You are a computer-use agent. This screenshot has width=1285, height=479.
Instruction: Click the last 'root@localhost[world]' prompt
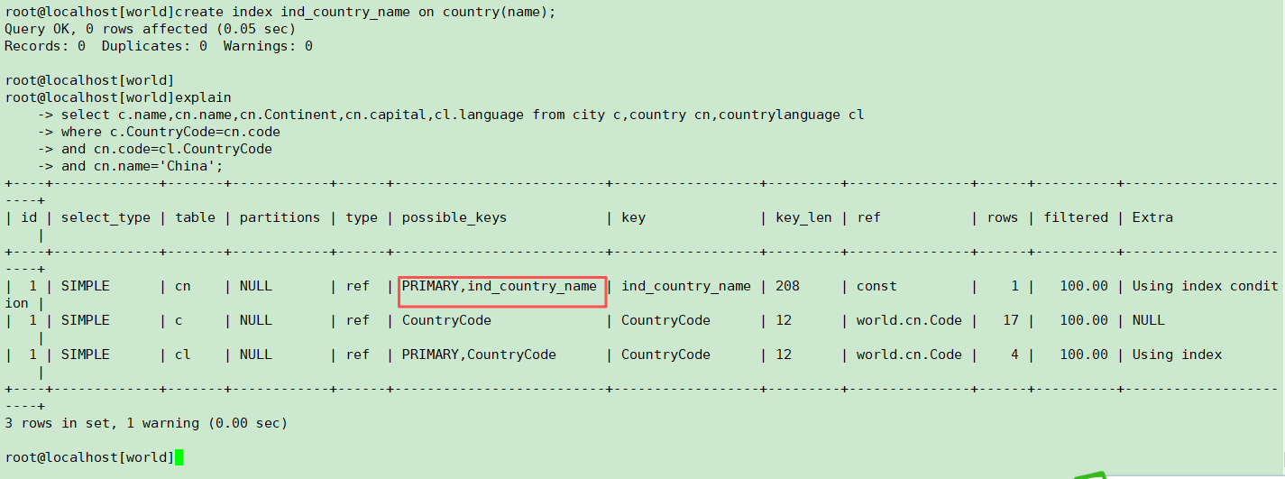click(x=89, y=457)
